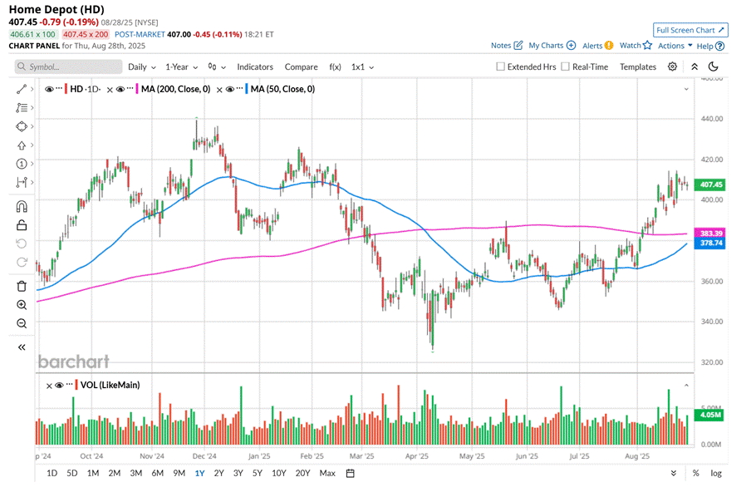This screenshot has height=487, width=751.
Task: Select the arrow marker tool
Action: tap(22, 145)
